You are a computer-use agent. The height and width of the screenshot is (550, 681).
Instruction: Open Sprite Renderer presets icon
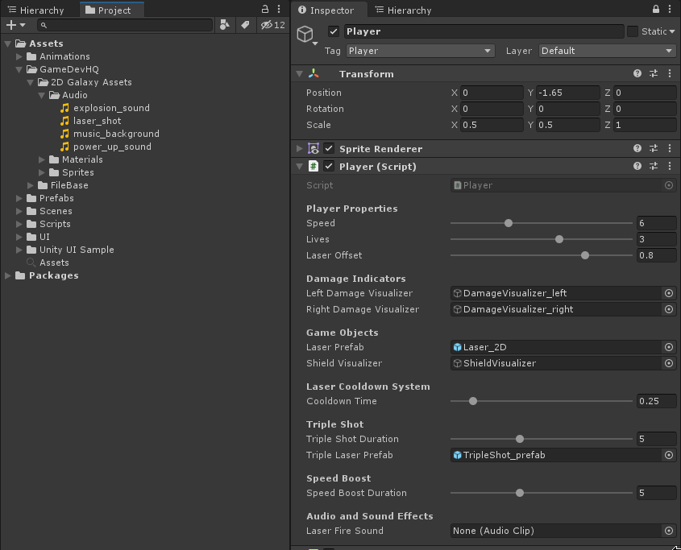(654, 148)
